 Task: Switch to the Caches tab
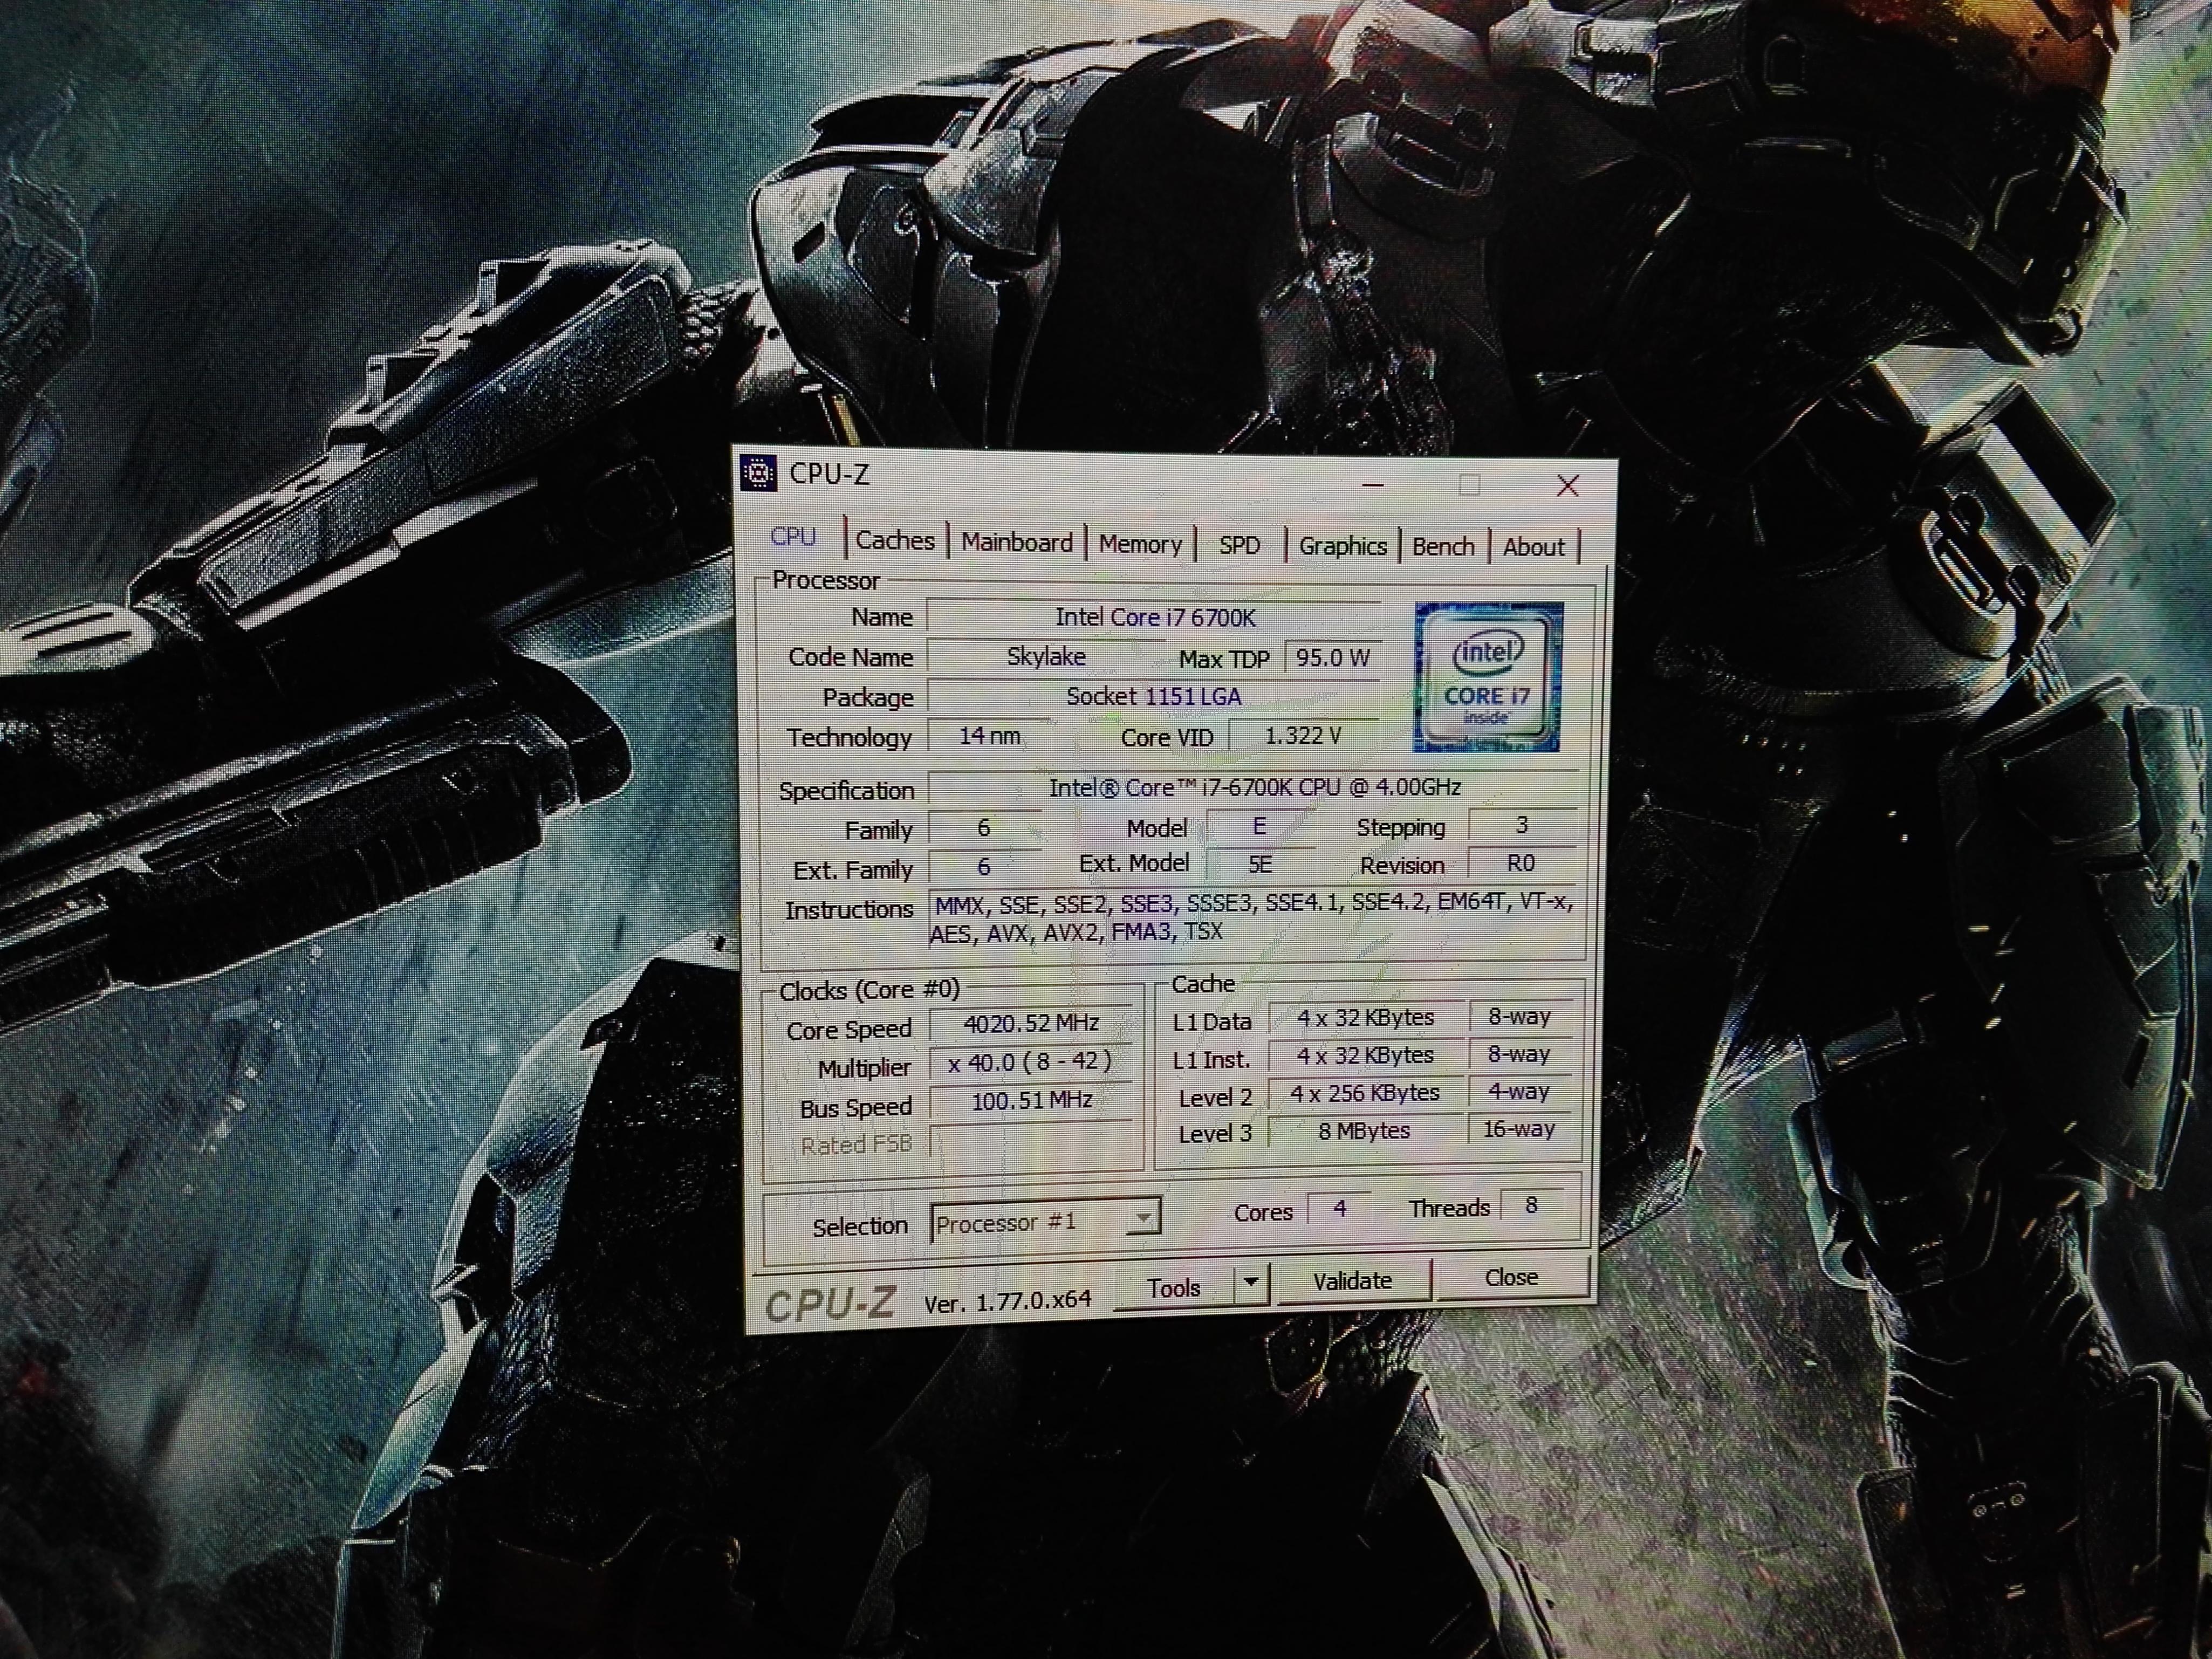[x=895, y=541]
